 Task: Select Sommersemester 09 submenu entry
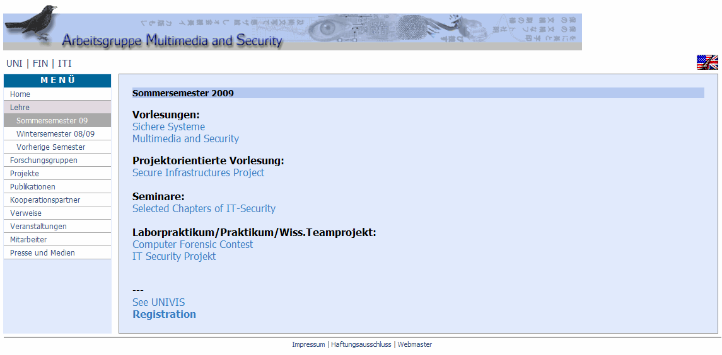[x=57, y=120]
